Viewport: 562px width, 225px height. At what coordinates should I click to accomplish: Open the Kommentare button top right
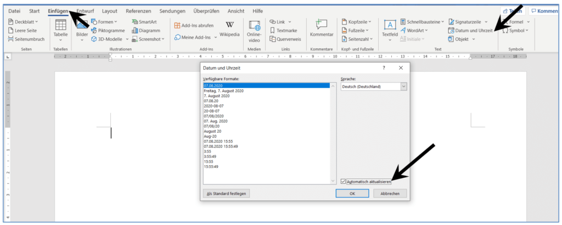pos(544,11)
